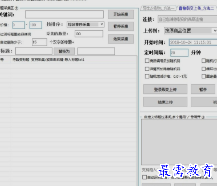Toggle 随机增减价格 0.01-1元 checkbox
217x186 pixels.
[147, 76]
